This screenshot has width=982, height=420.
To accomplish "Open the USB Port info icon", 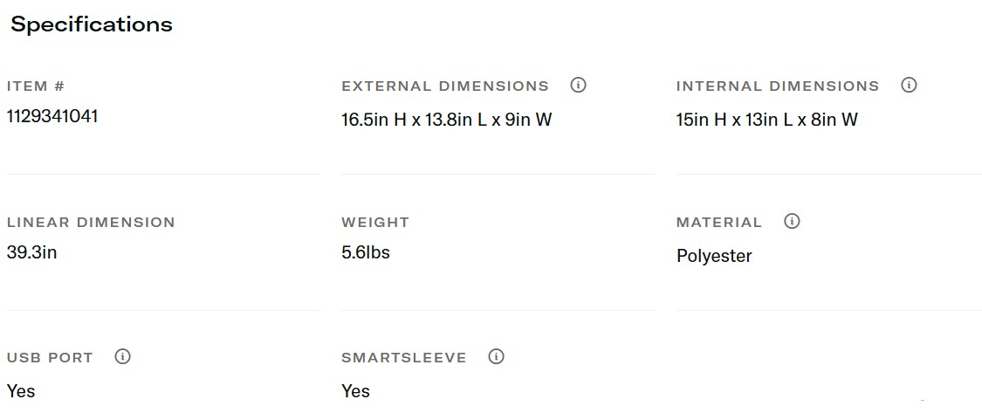I will point(123,357).
